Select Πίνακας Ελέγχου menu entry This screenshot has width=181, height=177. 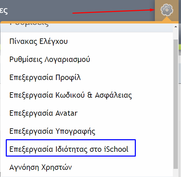[38, 41]
